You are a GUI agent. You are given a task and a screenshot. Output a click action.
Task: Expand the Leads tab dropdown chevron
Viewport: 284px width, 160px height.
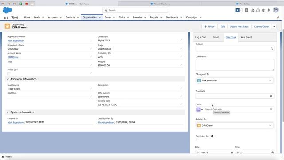coord(43,18)
